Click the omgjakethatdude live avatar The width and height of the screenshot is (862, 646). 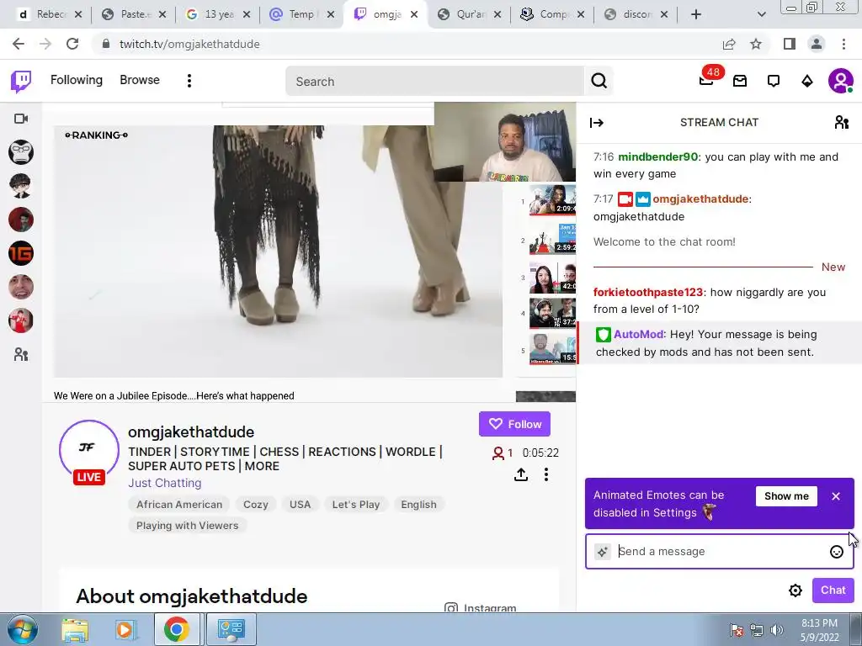88,452
